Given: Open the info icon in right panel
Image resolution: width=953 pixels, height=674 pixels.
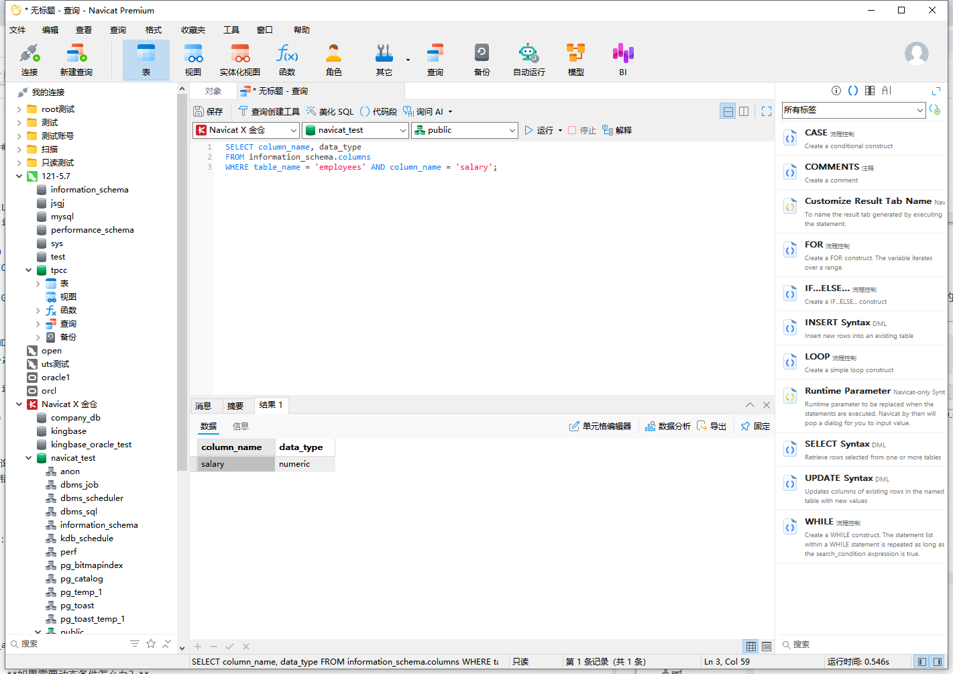Looking at the screenshot, I should (836, 91).
